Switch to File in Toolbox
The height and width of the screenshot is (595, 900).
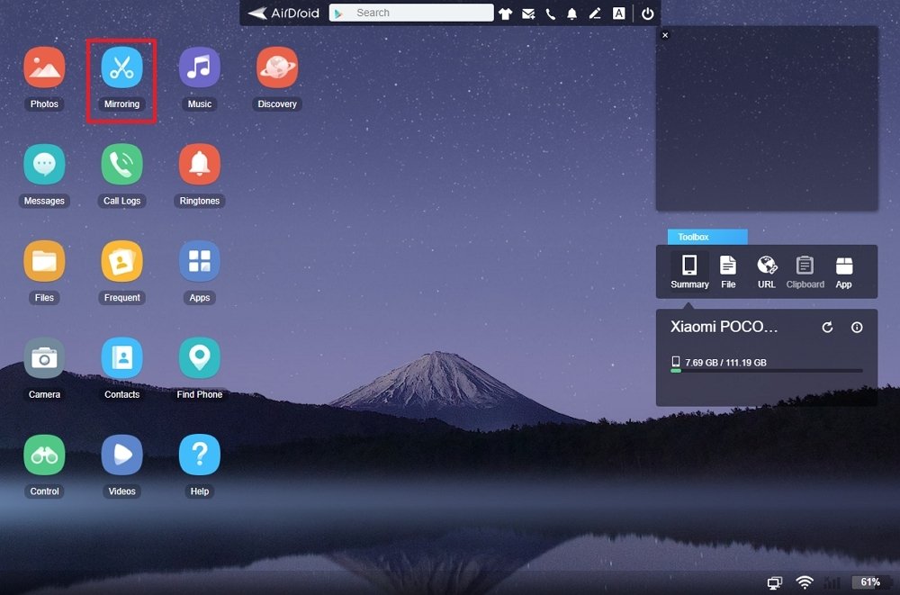pyautogui.click(x=728, y=272)
